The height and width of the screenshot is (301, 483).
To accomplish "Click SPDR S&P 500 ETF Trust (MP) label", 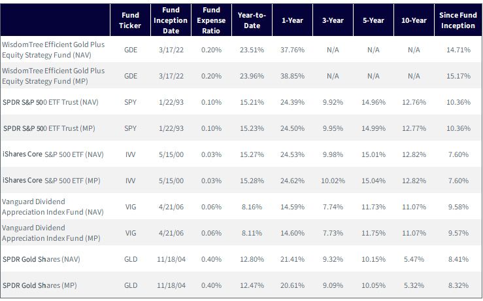I will tap(49, 128).
